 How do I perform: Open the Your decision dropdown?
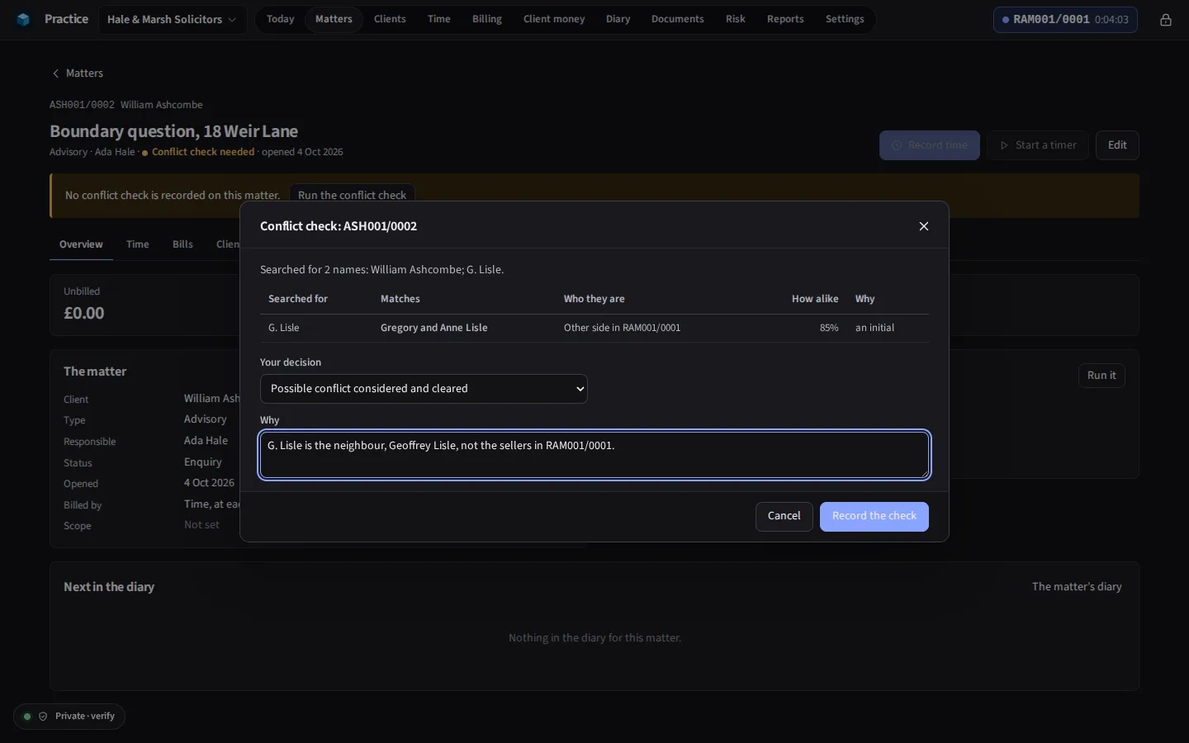tap(424, 389)
